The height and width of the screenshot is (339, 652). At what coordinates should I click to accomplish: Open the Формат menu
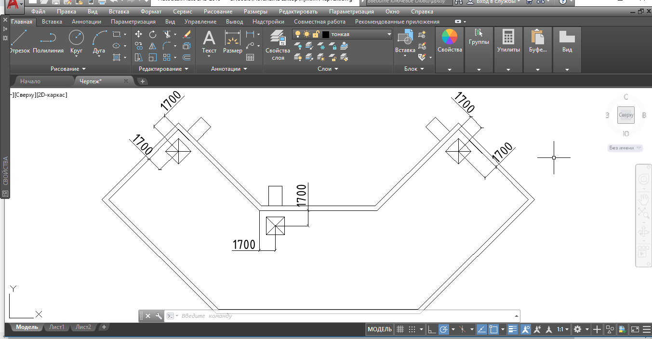point(151,11)
